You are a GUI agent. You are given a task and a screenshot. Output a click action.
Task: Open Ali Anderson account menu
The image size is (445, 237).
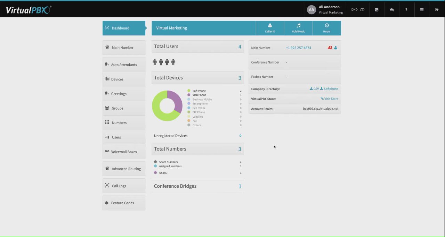(325, 10)
